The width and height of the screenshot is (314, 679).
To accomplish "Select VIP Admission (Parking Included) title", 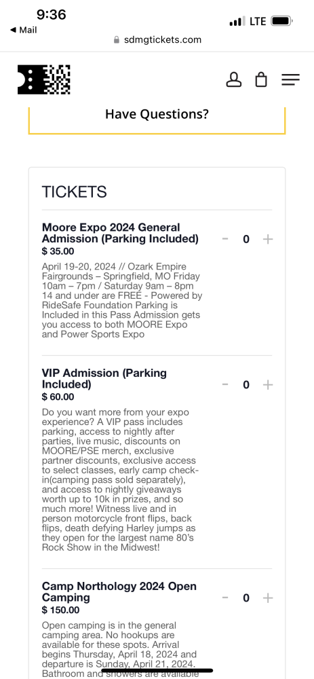I will 104,378.
